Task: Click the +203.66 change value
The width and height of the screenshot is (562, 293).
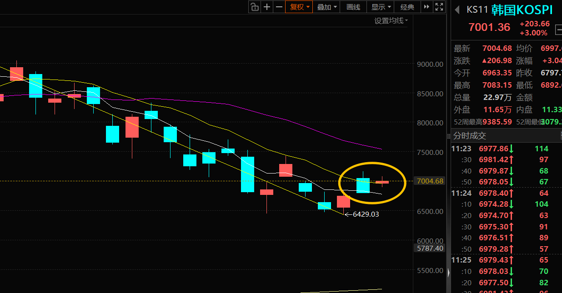Action: (534, 24)
